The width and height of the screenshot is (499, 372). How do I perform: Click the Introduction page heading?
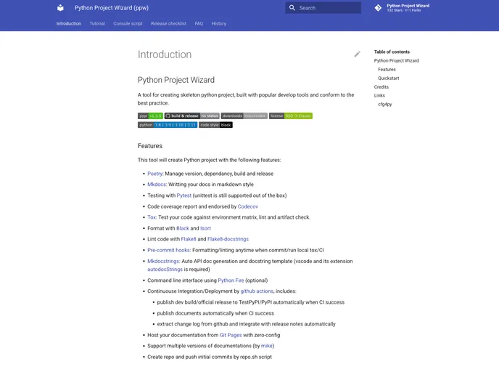pyautogui.click(x=165, y=54)
